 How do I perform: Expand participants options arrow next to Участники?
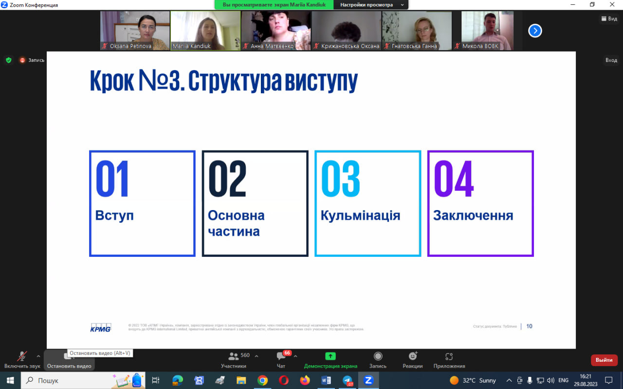pyautogui.click(x=257, y=356)
